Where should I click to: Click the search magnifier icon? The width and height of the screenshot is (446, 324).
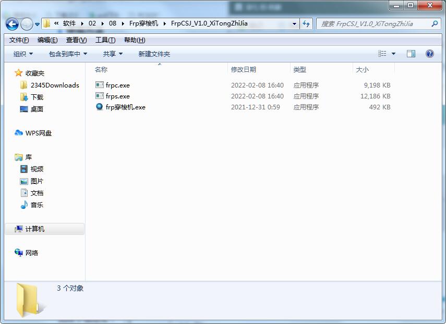[435, 23]
